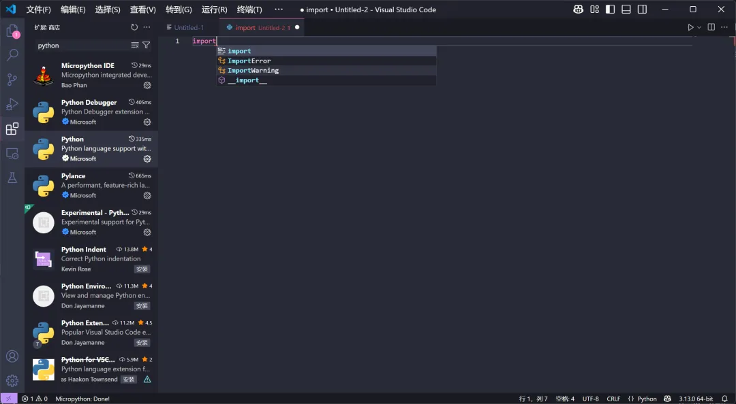Open the 转到(G) menu
The image size is (736, 404).
(179, 10)
